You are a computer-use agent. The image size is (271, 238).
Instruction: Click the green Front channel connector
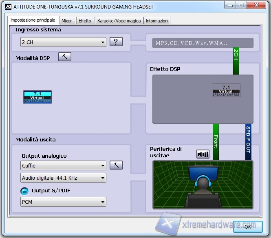pos(216,142)
